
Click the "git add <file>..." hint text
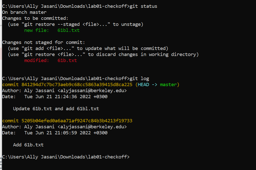[48, 48]
